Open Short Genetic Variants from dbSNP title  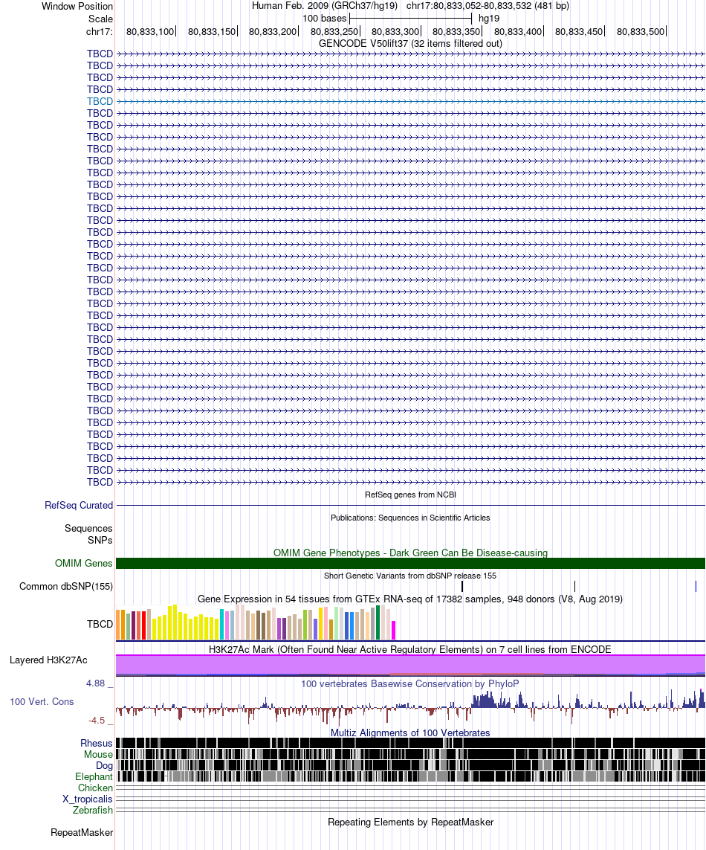(410, 576)
